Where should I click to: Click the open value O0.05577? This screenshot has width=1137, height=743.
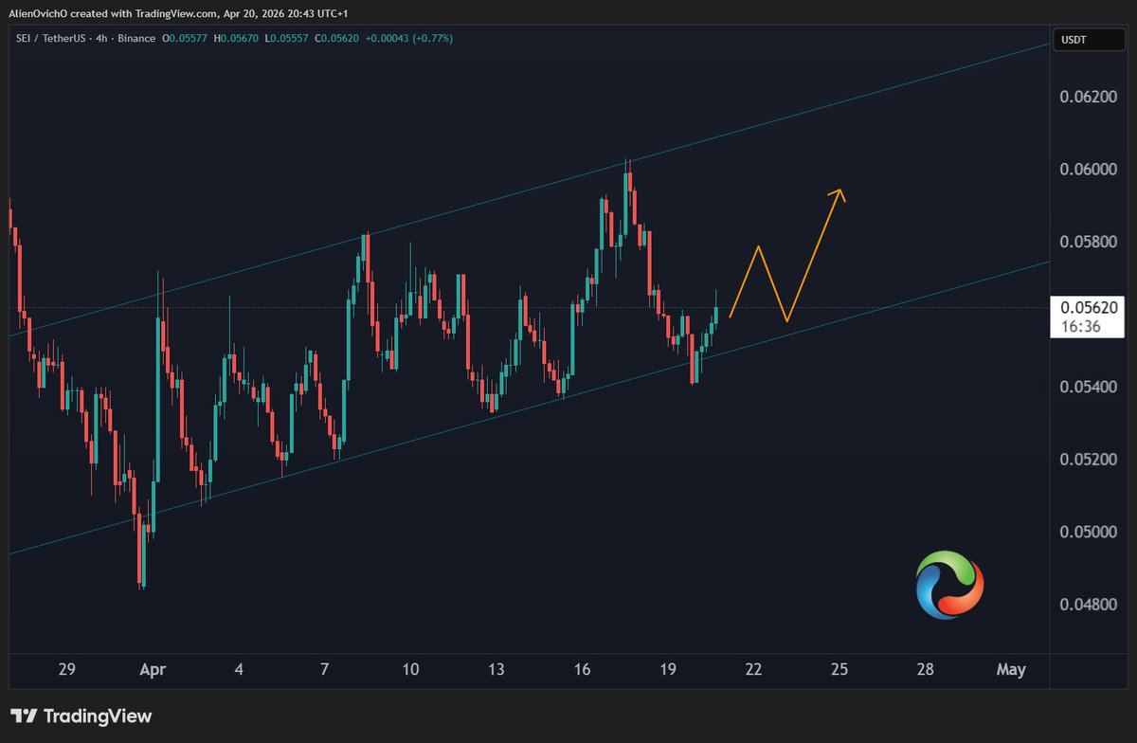click(x=186, y=39)
